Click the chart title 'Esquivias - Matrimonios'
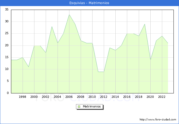 [x=89, y=3]
